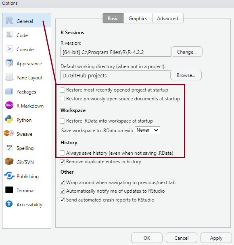This screenshot has height=245, width=234.
Task: Click the Python logo icon
Action: [9, 119]
